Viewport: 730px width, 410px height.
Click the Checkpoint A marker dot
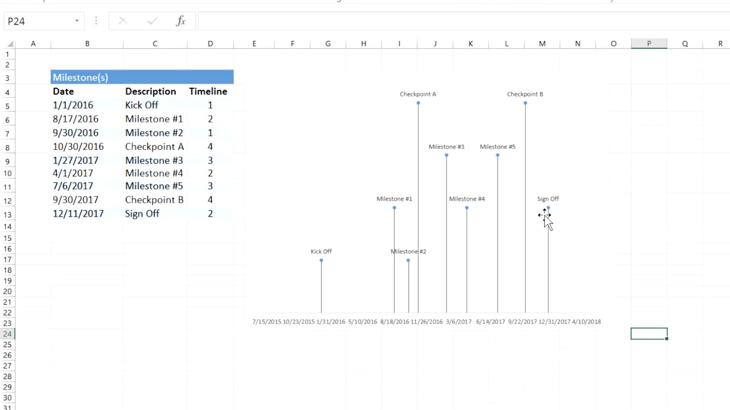point(418,103)
